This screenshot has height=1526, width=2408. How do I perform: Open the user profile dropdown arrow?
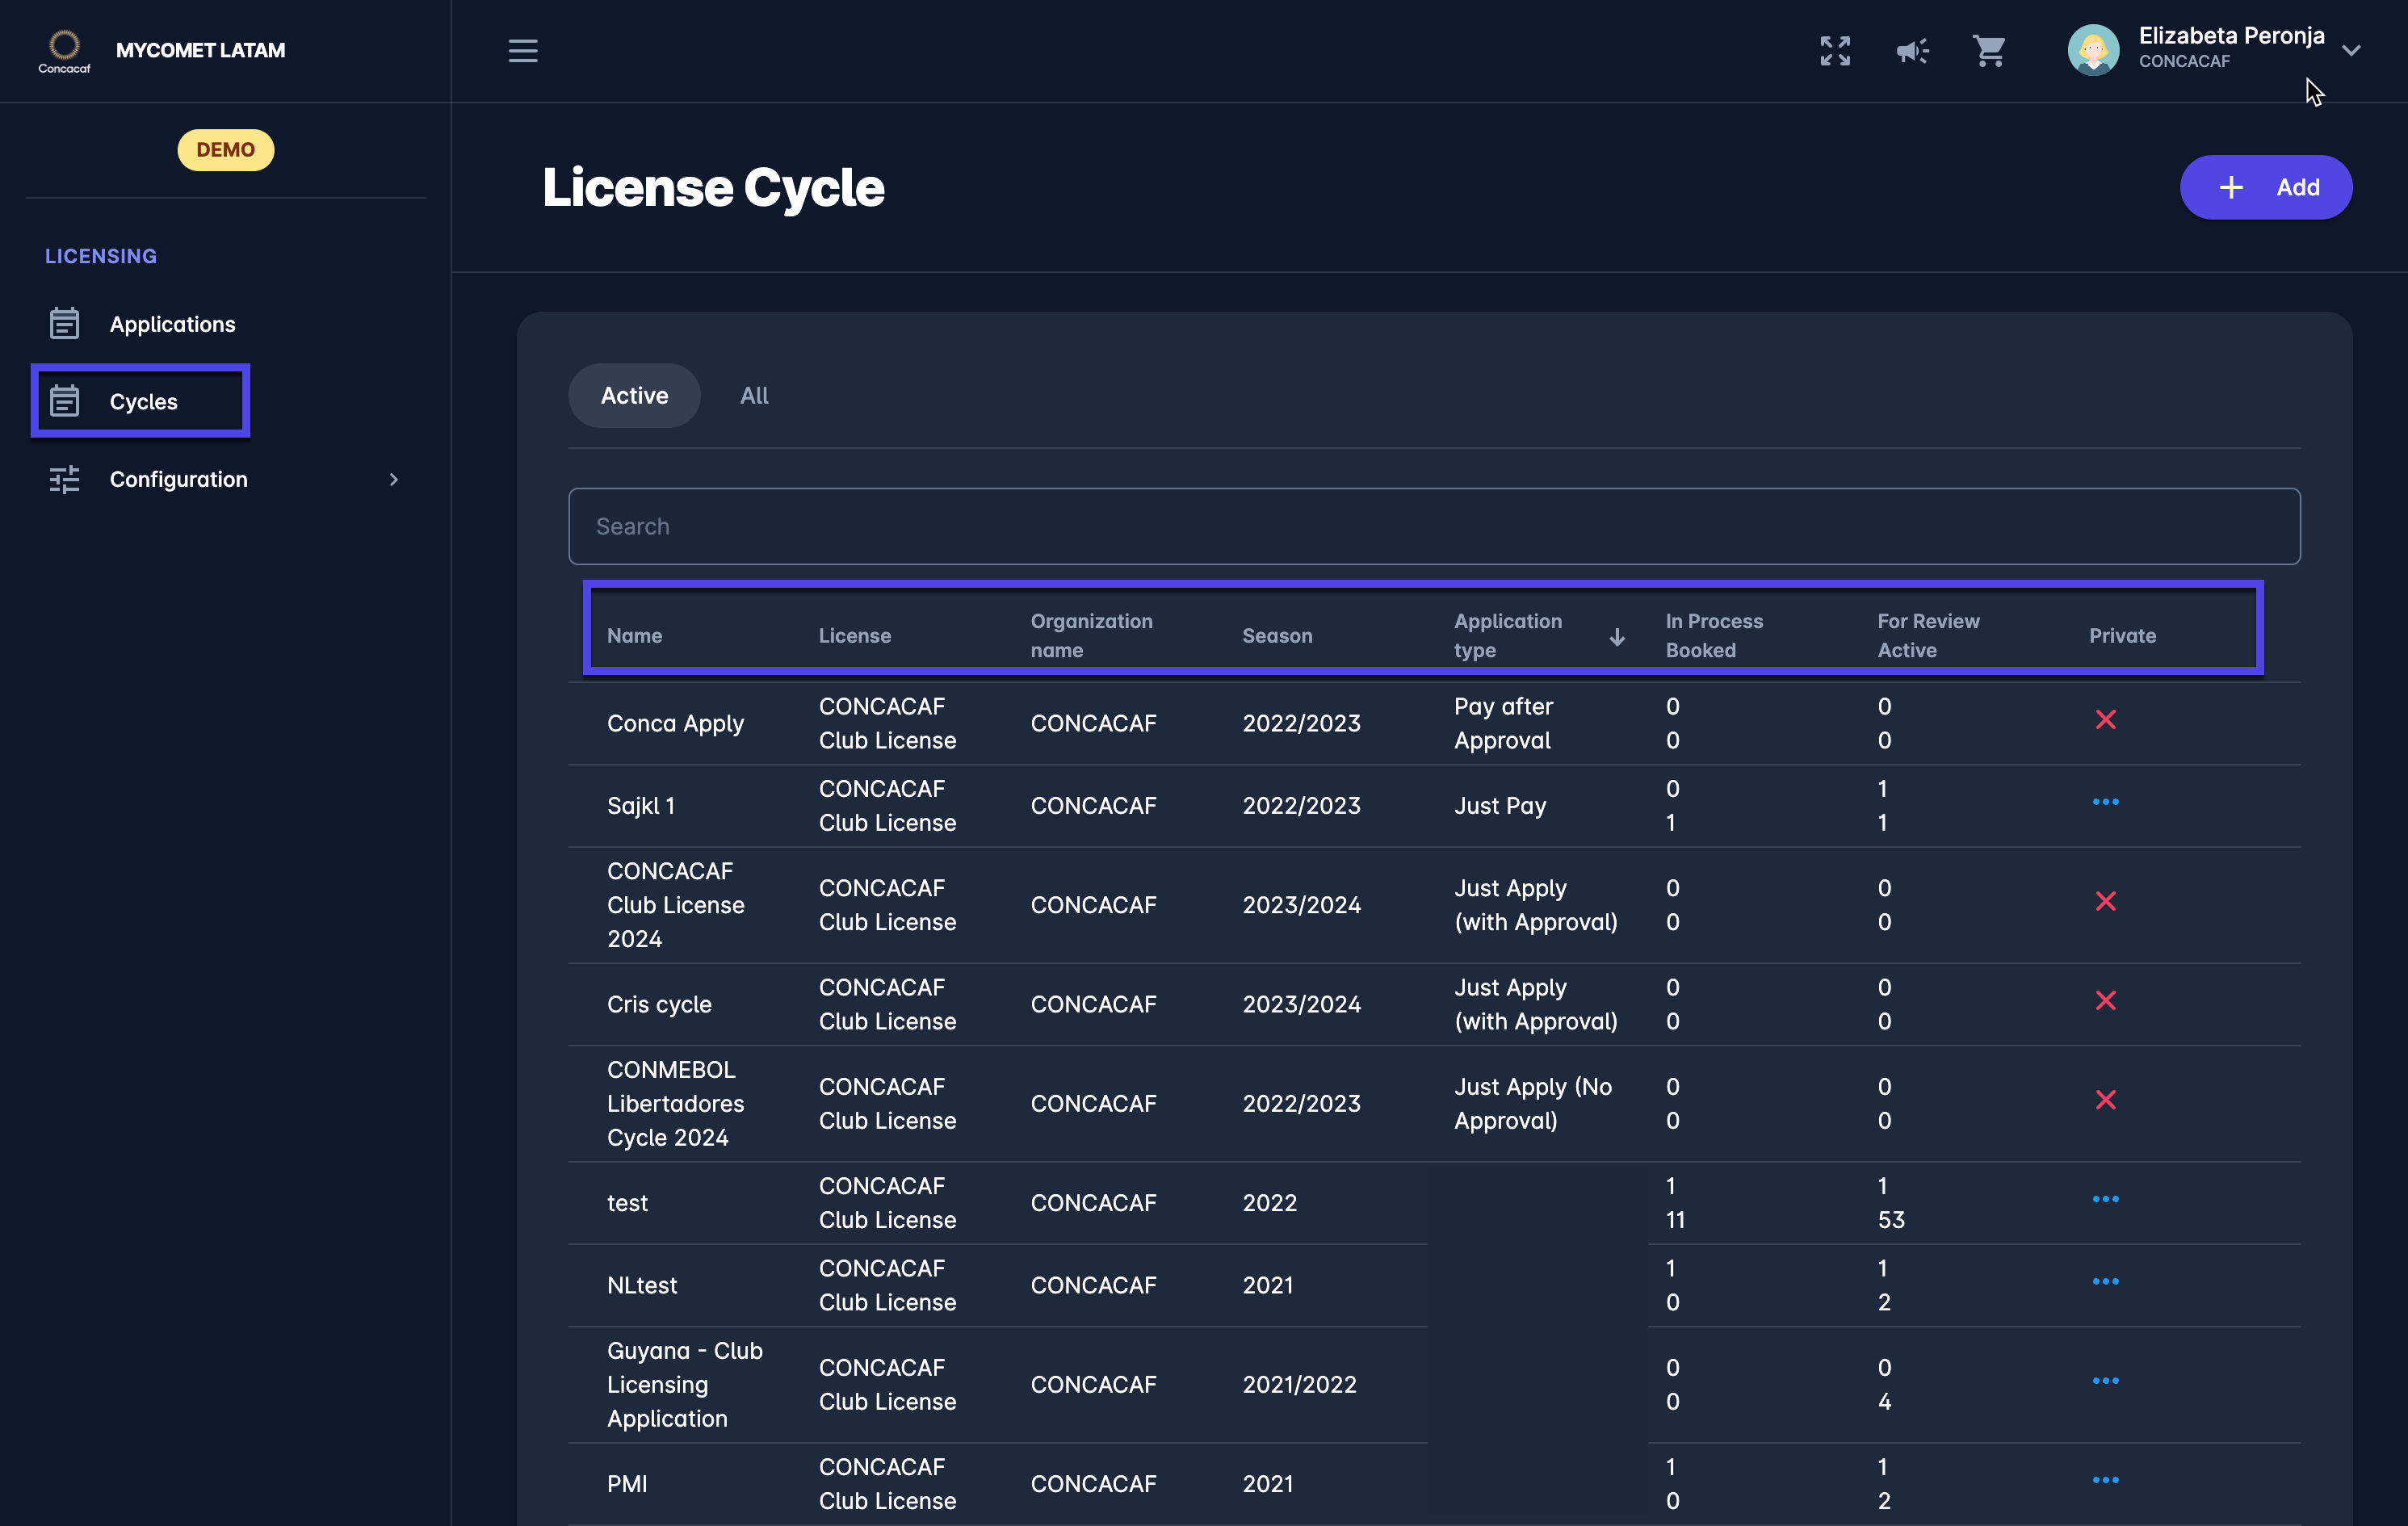point(2351,50)
